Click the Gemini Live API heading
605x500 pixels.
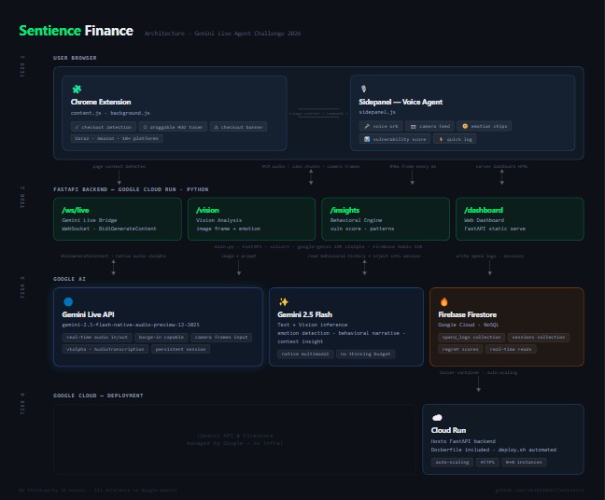(x=88, y=314)
